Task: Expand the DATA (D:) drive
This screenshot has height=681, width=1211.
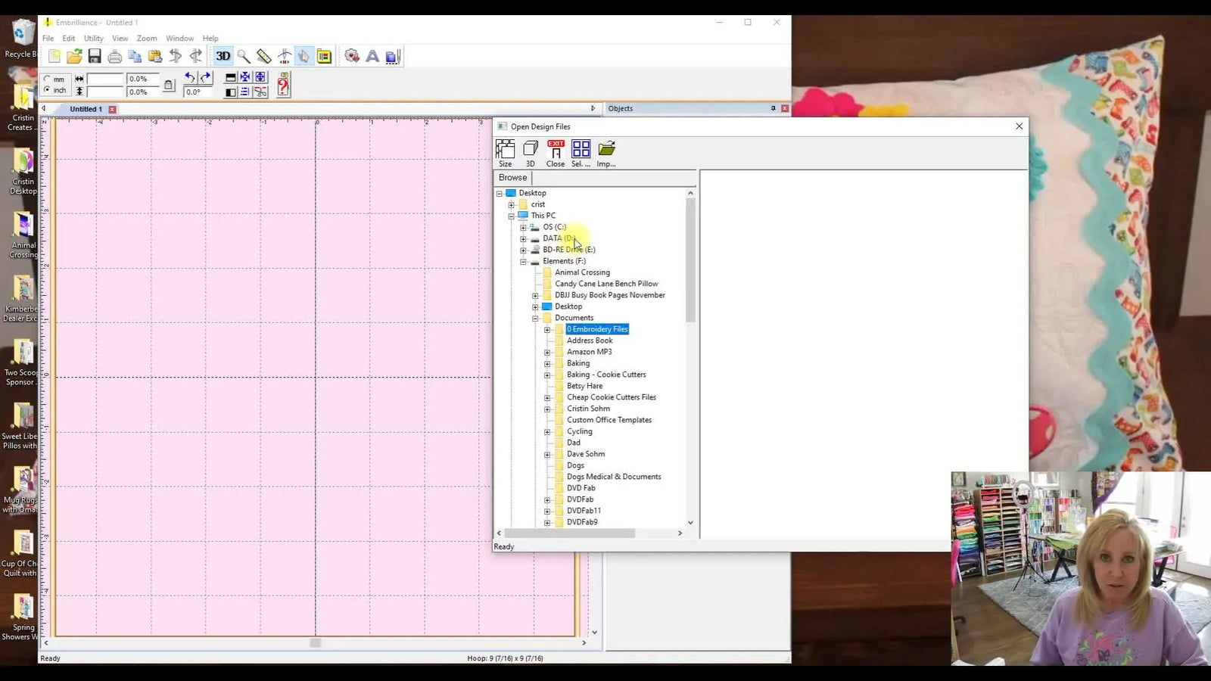Action: 523,239
